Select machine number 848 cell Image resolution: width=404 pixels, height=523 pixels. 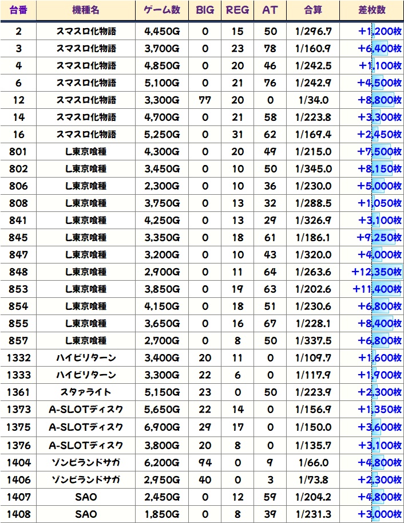19,272
